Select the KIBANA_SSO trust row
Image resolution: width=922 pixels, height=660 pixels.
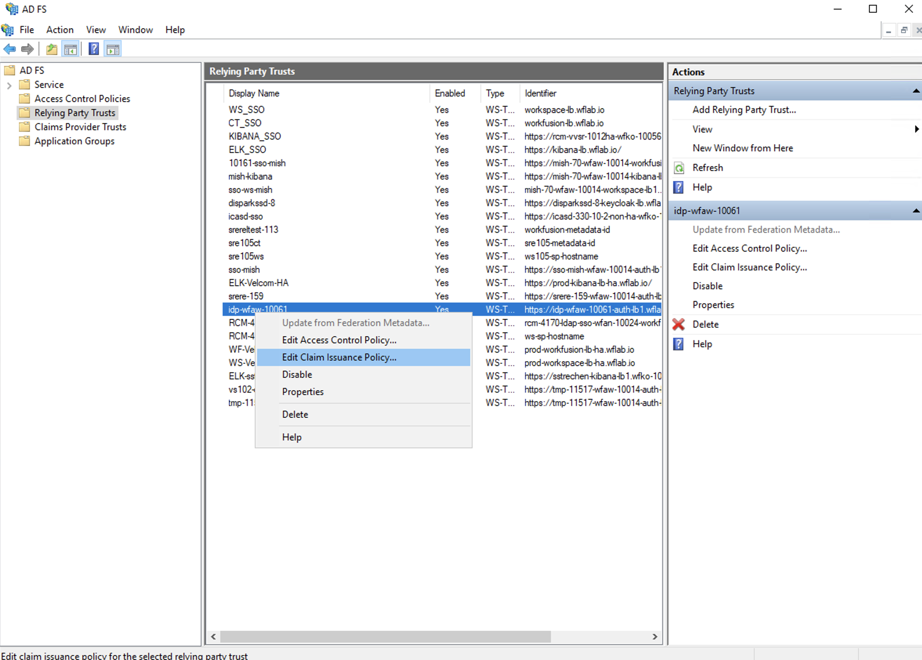coord(442,136)
